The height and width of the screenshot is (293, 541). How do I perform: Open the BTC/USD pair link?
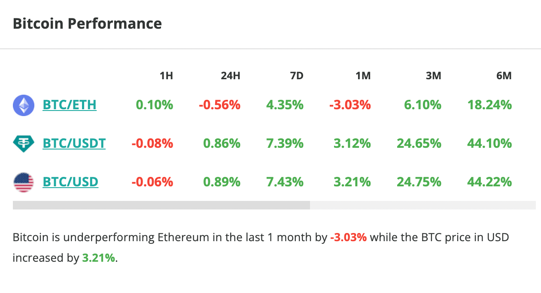point(70,182)
